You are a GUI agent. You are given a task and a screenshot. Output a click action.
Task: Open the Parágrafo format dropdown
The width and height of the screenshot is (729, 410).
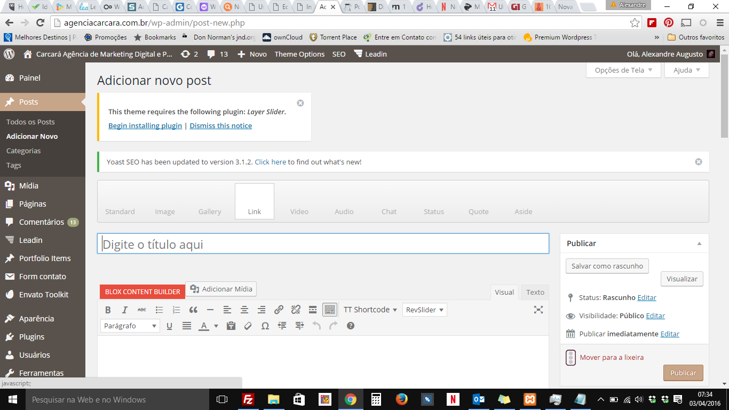[x=130, y=326]
